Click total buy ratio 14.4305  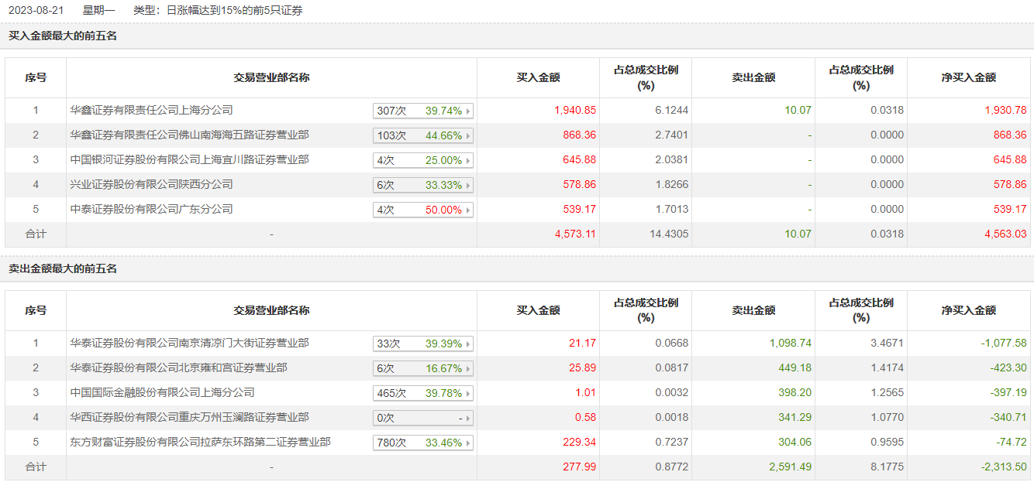click(x=667, y=234)
